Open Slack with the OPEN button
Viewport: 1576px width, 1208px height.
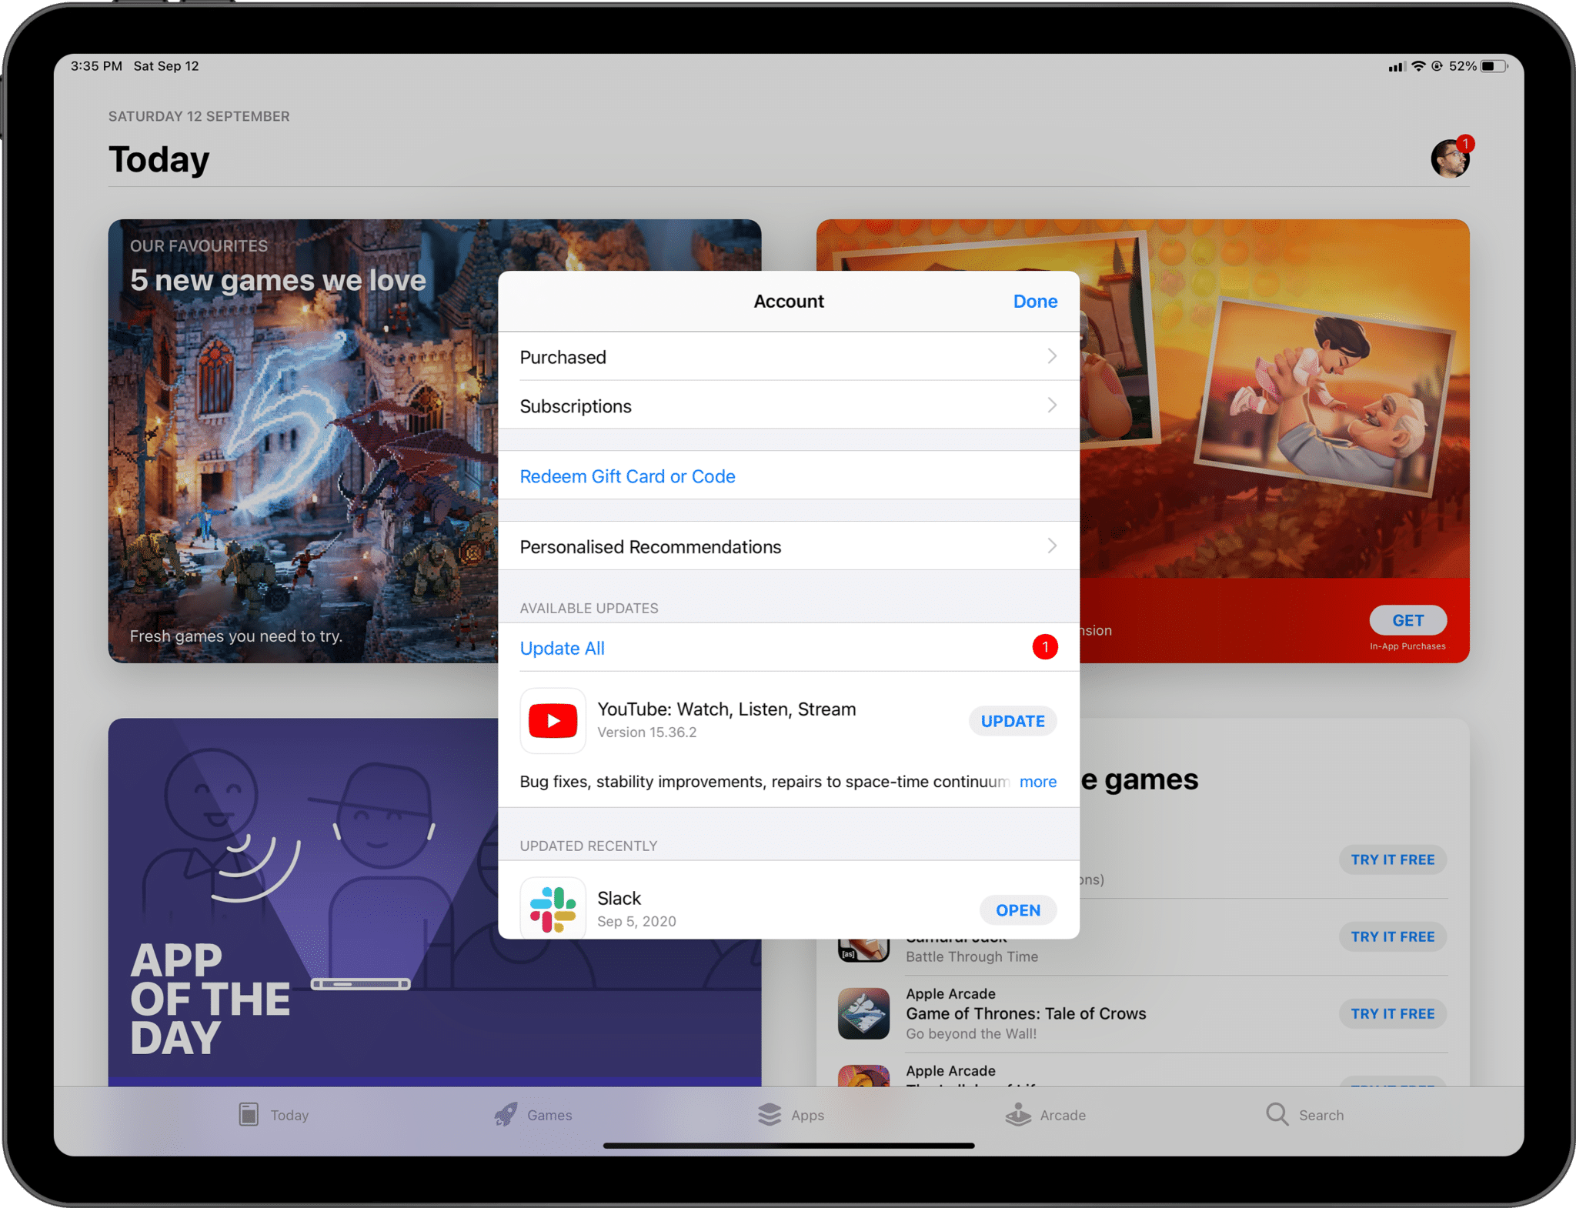[1017, 910]
